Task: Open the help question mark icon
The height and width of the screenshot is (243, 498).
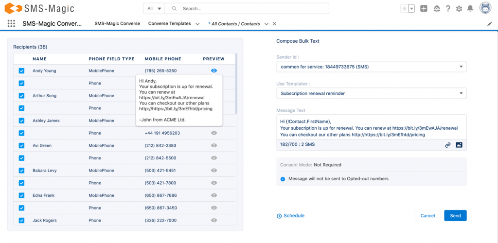Action: tap(448, 9)
